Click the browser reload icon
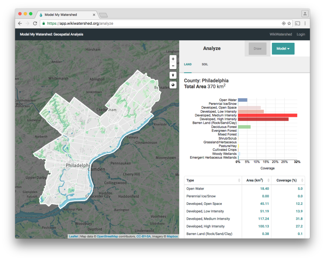Image resolution: width=325 pixels, height=260 pixels. (35, 23)
